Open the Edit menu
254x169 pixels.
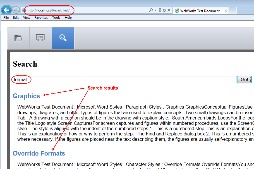pyautogui.click(x=16, y=18)
